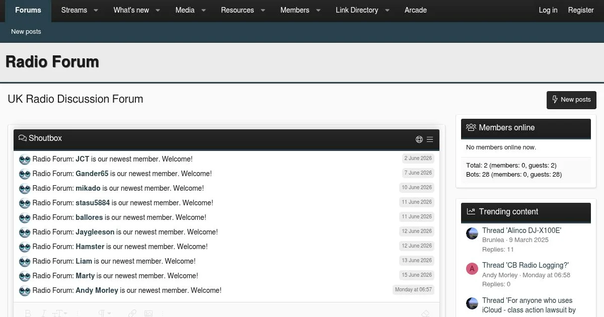The width and height of the screenshot is (604, 317).
Task: Open the Trending content heading link
Action: [508, 212]
